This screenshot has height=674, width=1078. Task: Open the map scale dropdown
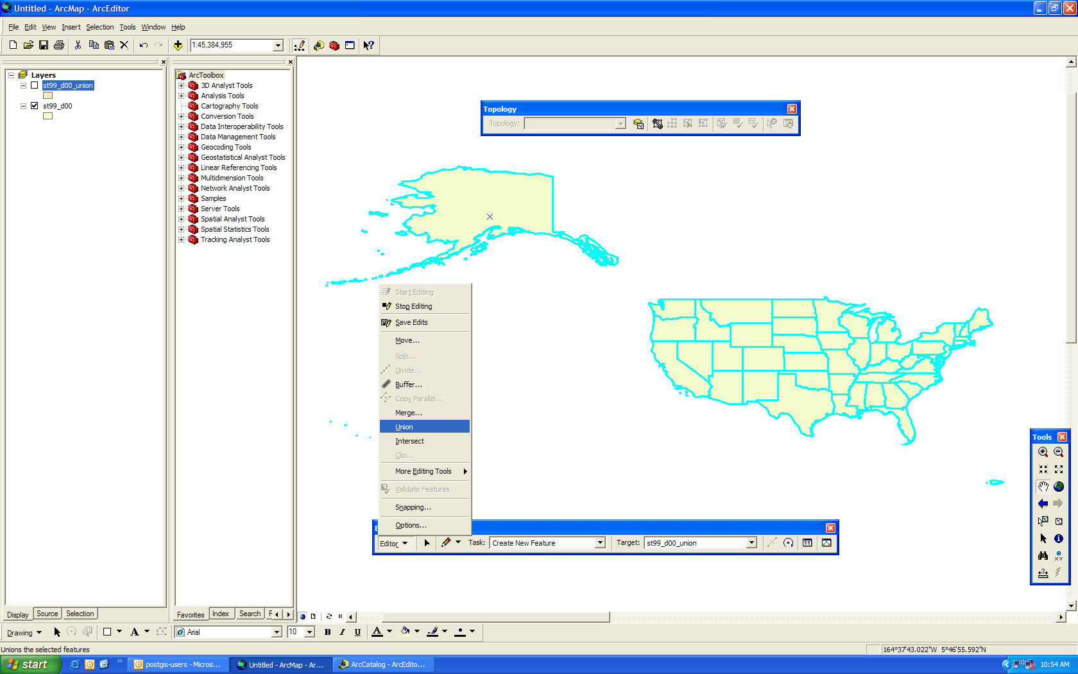tap(278, 46)
